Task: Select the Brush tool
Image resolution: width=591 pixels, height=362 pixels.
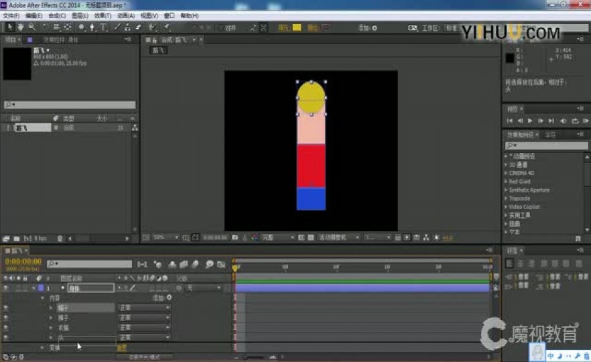Action: [x=117, y=27]
